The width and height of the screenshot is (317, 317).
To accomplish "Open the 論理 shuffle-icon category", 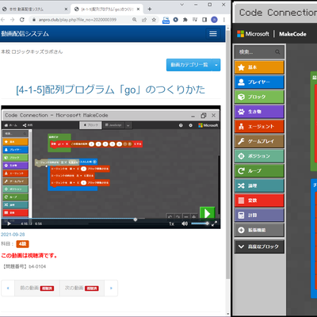I will (x=259, y=185).
